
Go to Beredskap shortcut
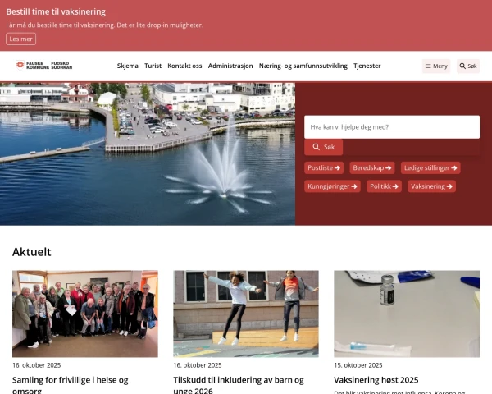[372, 167]
